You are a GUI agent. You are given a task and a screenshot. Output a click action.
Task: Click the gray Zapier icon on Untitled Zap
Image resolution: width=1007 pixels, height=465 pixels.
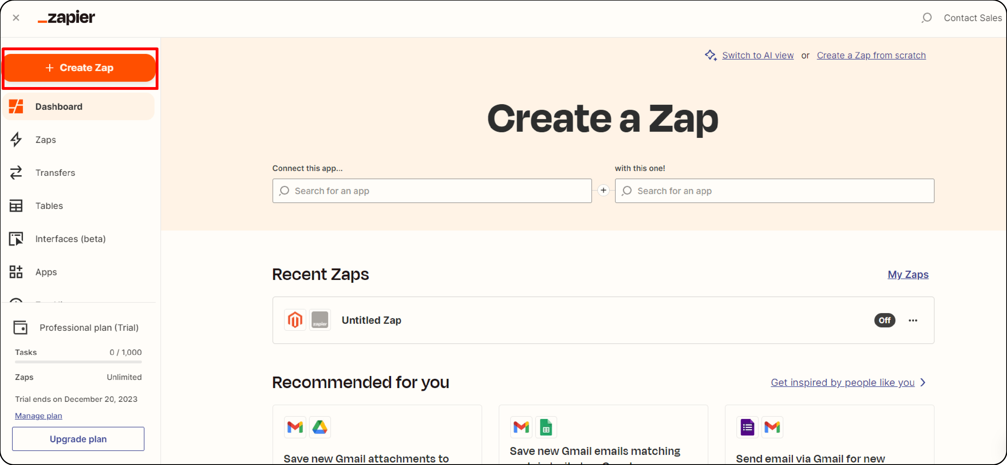[320, 320]
